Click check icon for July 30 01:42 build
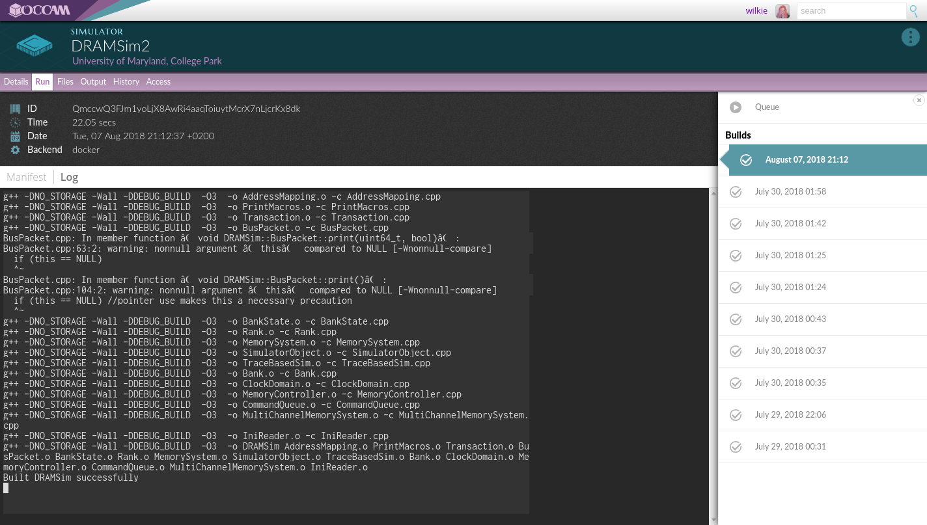The image size is (927, 525). [x=736, y=224]
